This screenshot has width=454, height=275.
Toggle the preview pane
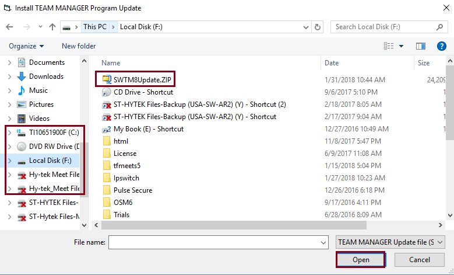(x=420, y=46)
